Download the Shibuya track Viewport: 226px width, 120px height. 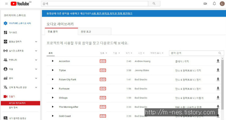click(218, 97)
